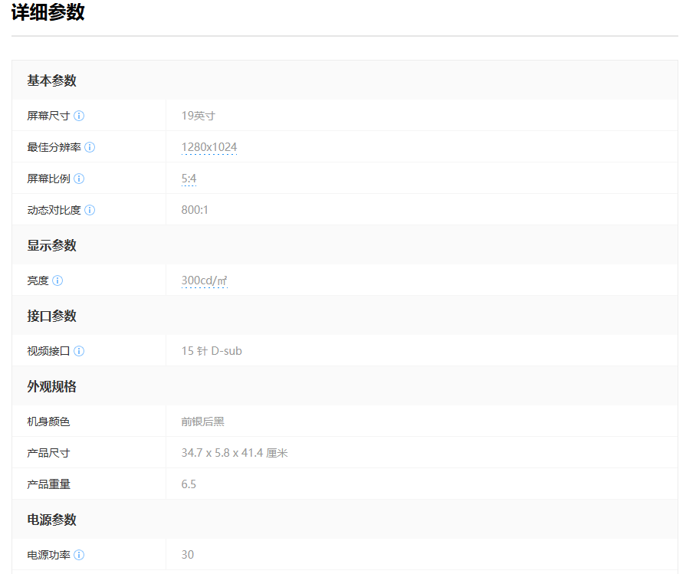
Task: Click the 基本参数 section header
Action: [x=51, y=80]
